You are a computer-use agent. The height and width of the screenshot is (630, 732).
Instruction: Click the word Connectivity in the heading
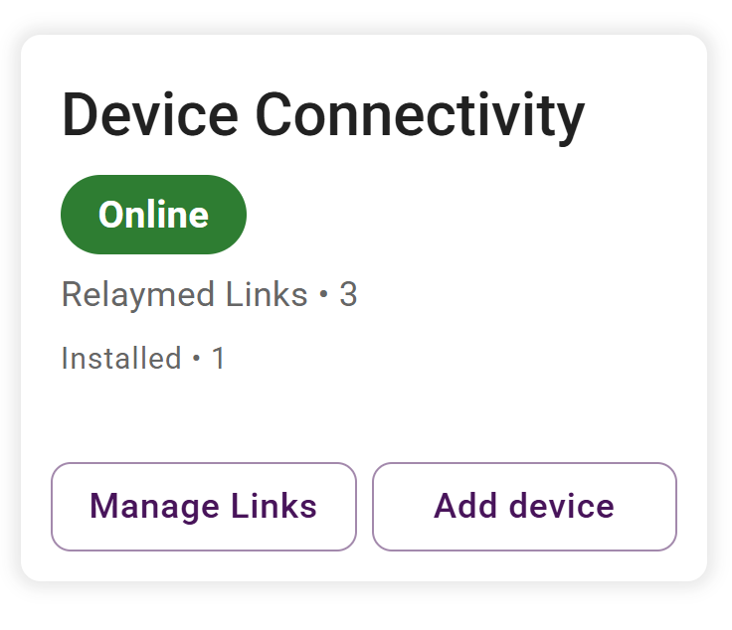pos(418,116)
